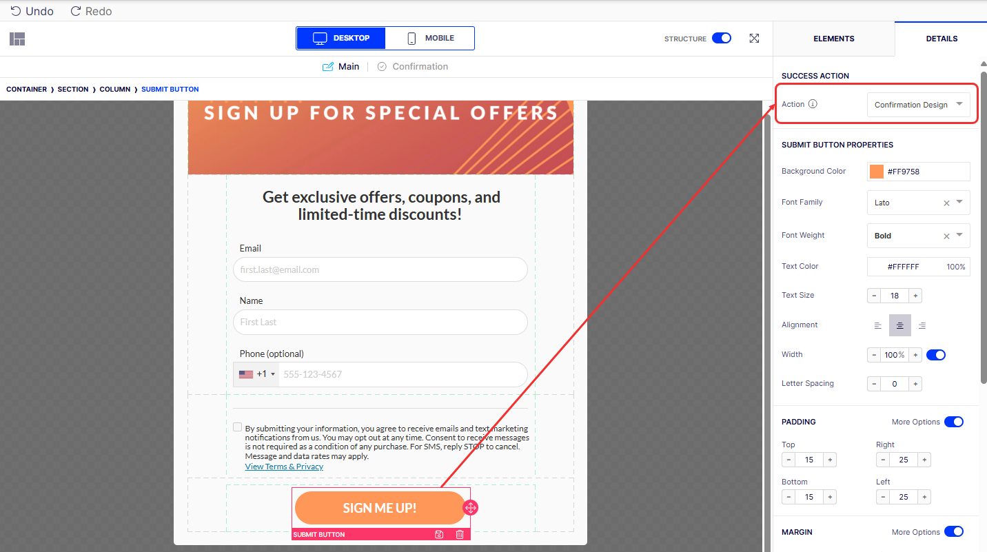Click the Mobile preview button

click(x=430, y=39)
